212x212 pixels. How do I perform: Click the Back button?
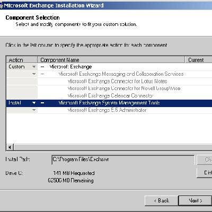coord(161,201)
